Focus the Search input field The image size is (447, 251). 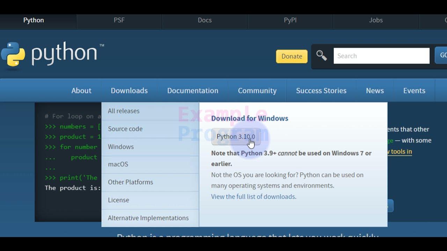(381, 56)
